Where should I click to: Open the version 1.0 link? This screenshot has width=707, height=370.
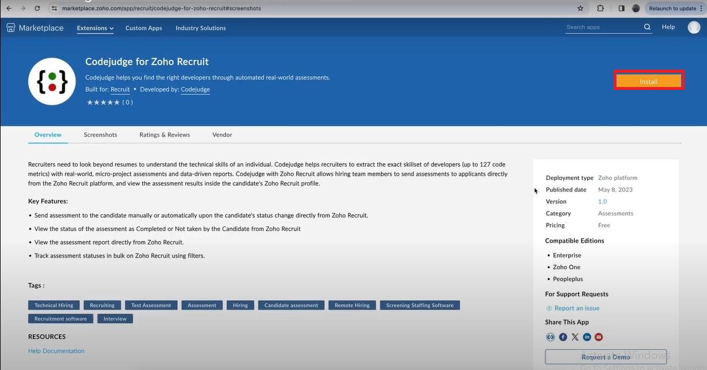[603, 202]
